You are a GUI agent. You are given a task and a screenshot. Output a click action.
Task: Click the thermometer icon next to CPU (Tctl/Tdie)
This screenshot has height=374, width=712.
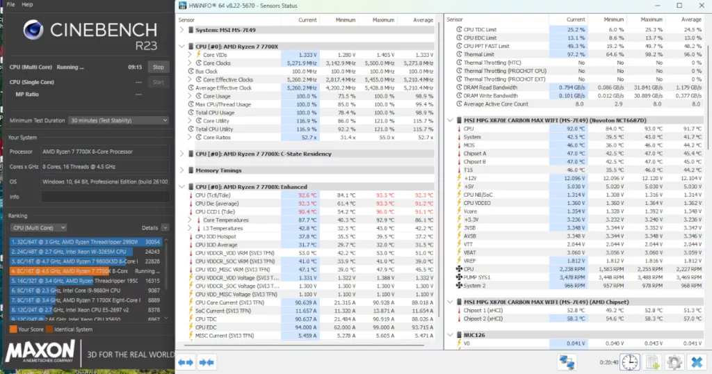pyautogui.click(x=191, y=195)
